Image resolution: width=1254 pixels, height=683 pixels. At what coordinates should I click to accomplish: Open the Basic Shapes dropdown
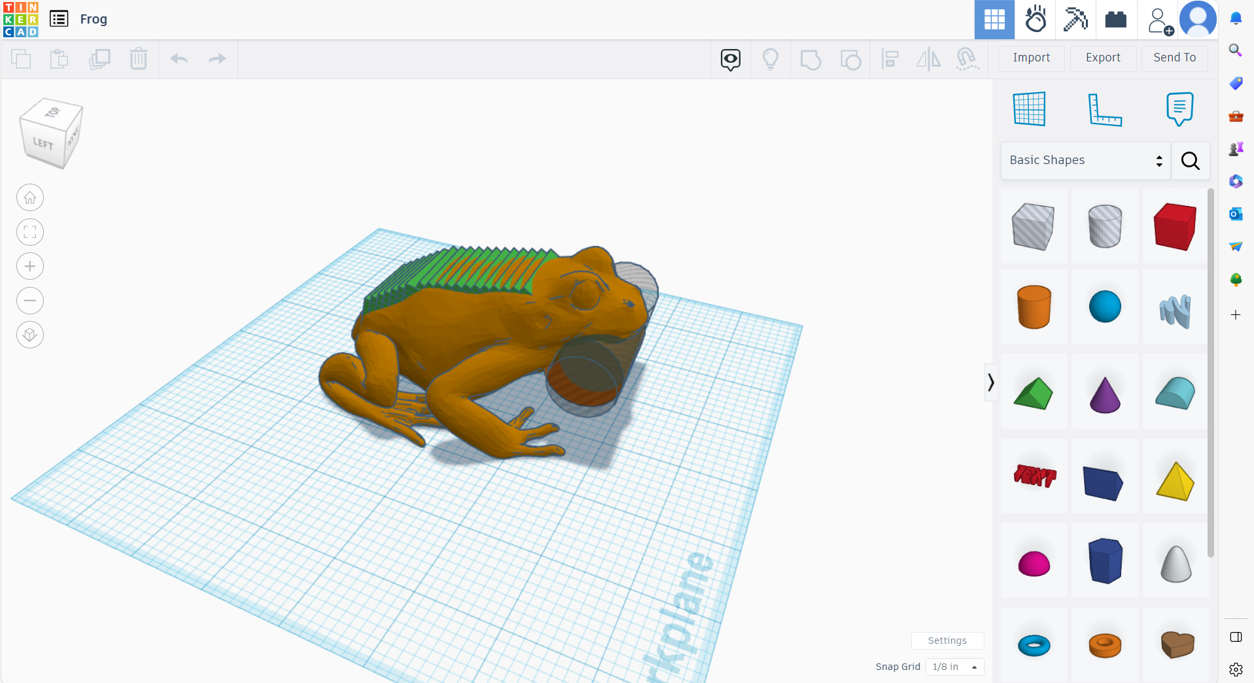[1085, 160]
